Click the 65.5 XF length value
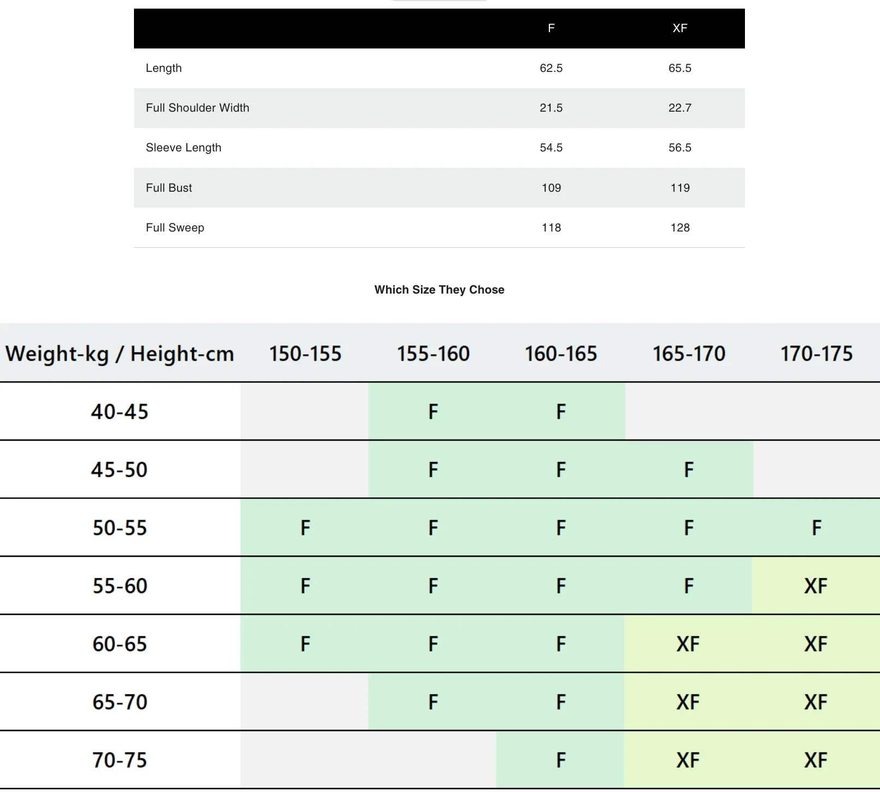The image size is (880, 792). coord(680,68)
